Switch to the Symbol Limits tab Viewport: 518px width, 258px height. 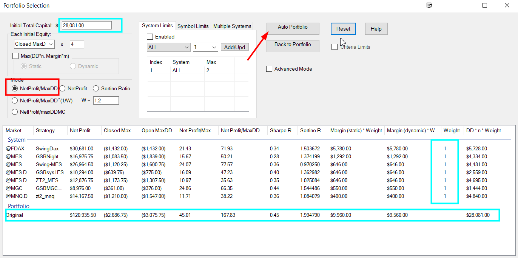point(193,26)
